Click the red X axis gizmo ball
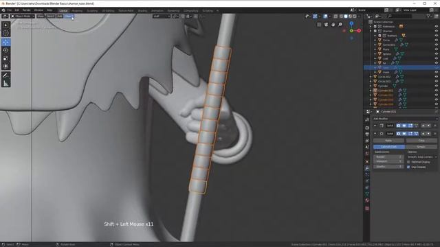The height and width of the screenshot is (247, 440). 359,30
